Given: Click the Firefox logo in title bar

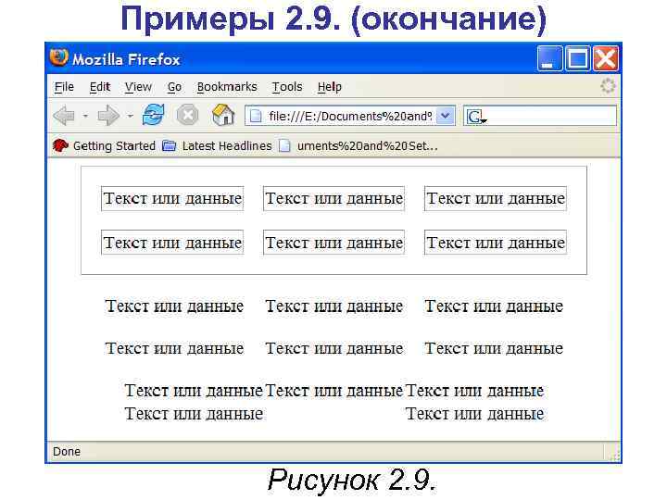Looking at the screenshot, I should (59, 57).
